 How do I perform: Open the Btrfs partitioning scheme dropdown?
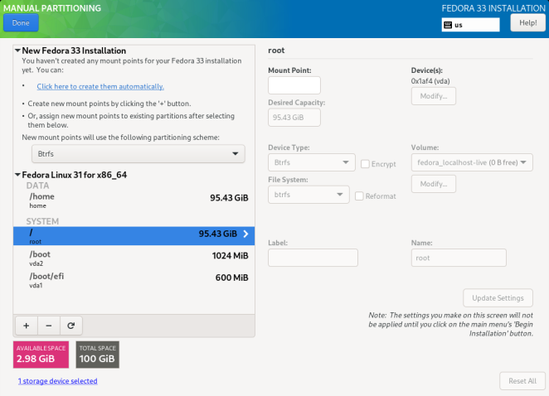[138, 154]
